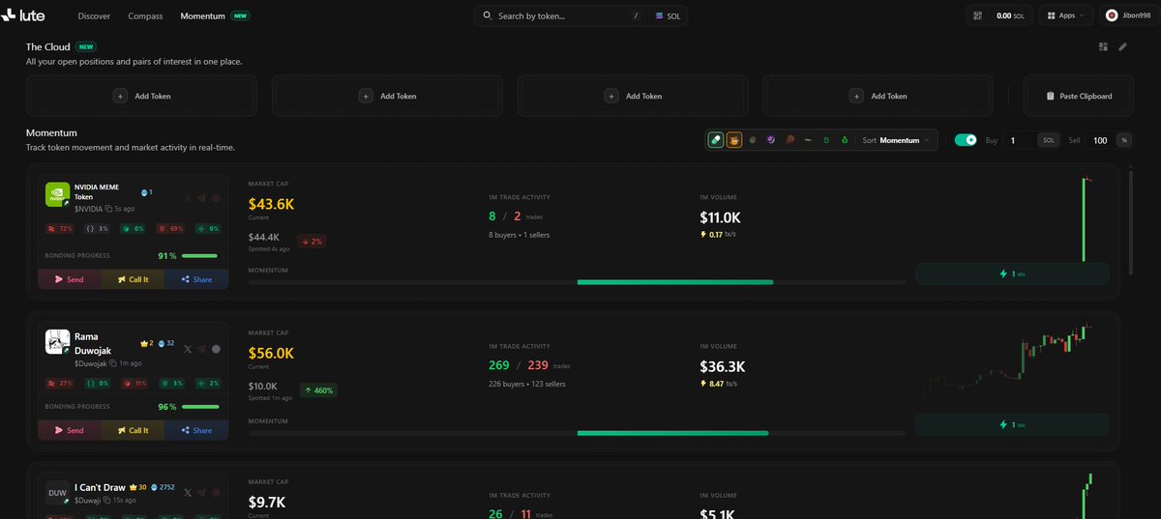Open the Apps dropdown menu
The height and width of the screenshot is (519, 1161).
click(x=1065, y=15)
